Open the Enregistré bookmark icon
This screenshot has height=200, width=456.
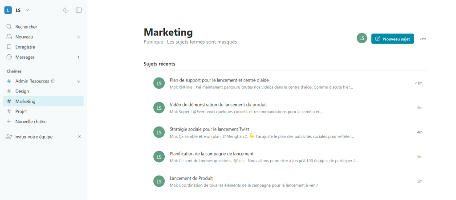(x=9, y=47)
